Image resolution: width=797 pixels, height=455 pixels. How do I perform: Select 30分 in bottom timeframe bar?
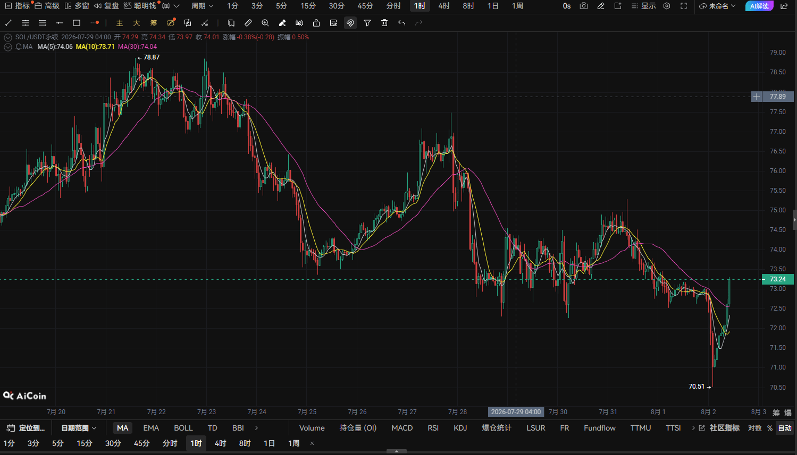(113, 443)
